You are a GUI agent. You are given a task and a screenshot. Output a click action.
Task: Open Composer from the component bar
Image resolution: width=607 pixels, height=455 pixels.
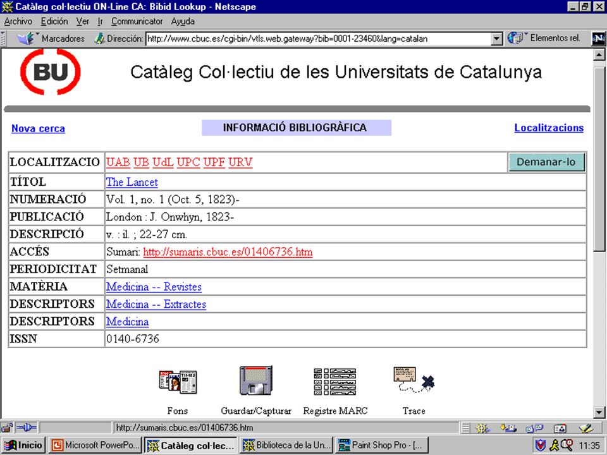tap(586, 428)
